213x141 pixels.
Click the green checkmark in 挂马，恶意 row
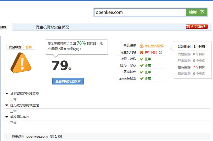[142, 65]
